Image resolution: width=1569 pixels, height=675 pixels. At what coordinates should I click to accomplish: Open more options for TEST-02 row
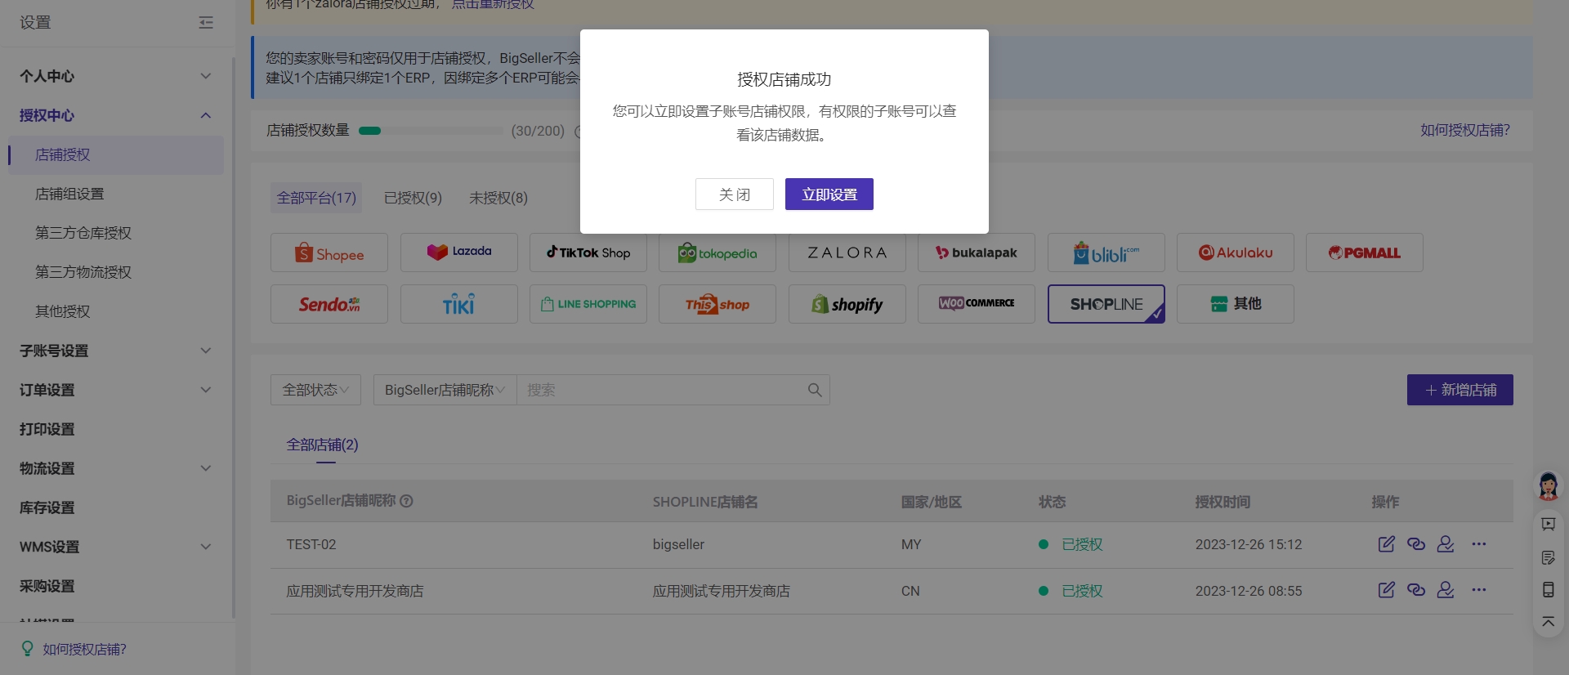[x=1479, y=544]
